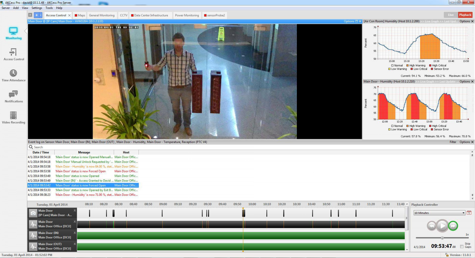
Task: Open the 10 Minutes interval dropdown
Action: 439,213
